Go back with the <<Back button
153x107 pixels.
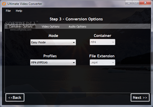tap(15, 98)
